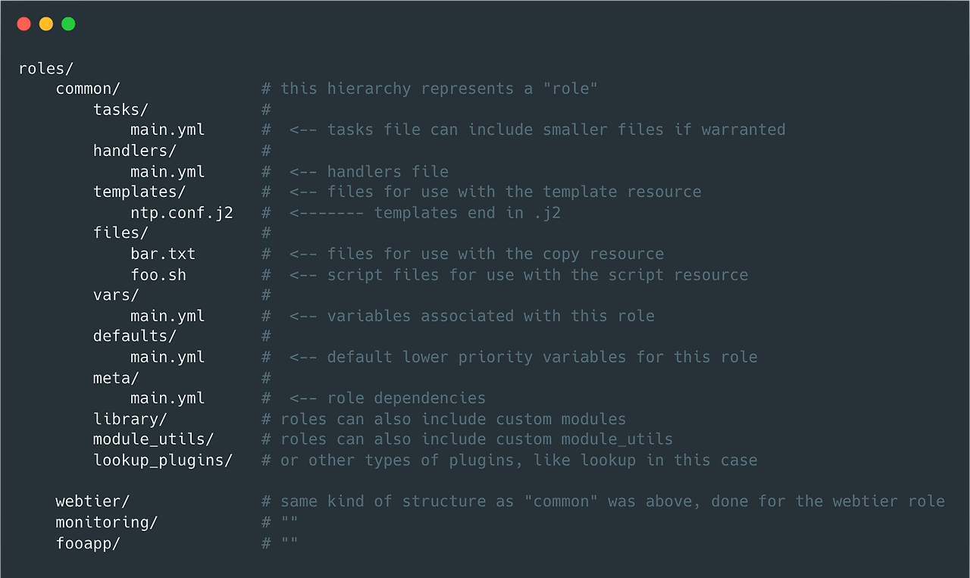Select the fooapp/ role folder
This screenshot has height=578, width=970.
click(88, 543)
